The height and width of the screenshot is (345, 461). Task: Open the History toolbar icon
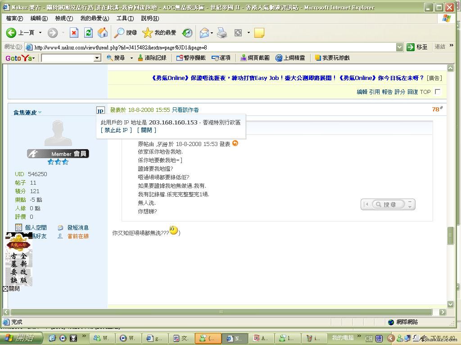(187, 32)
